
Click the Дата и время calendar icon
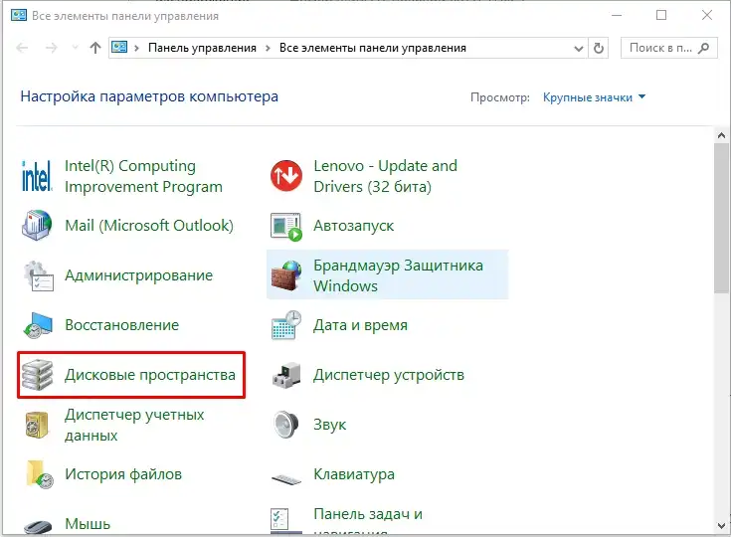[x=285, y=325]
